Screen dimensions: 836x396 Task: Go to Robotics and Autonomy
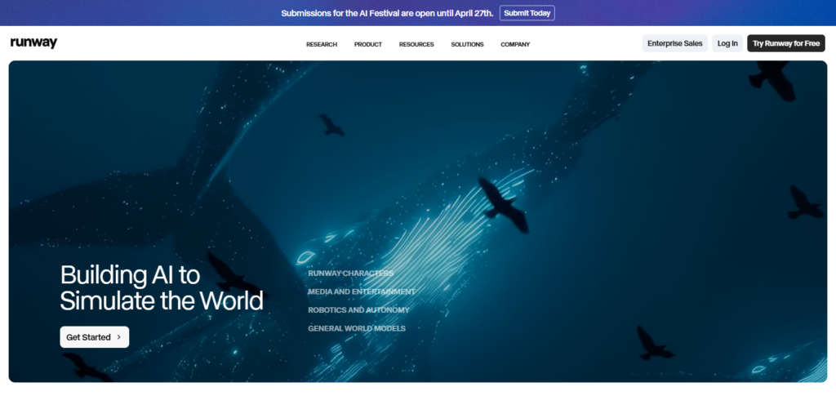358,310
